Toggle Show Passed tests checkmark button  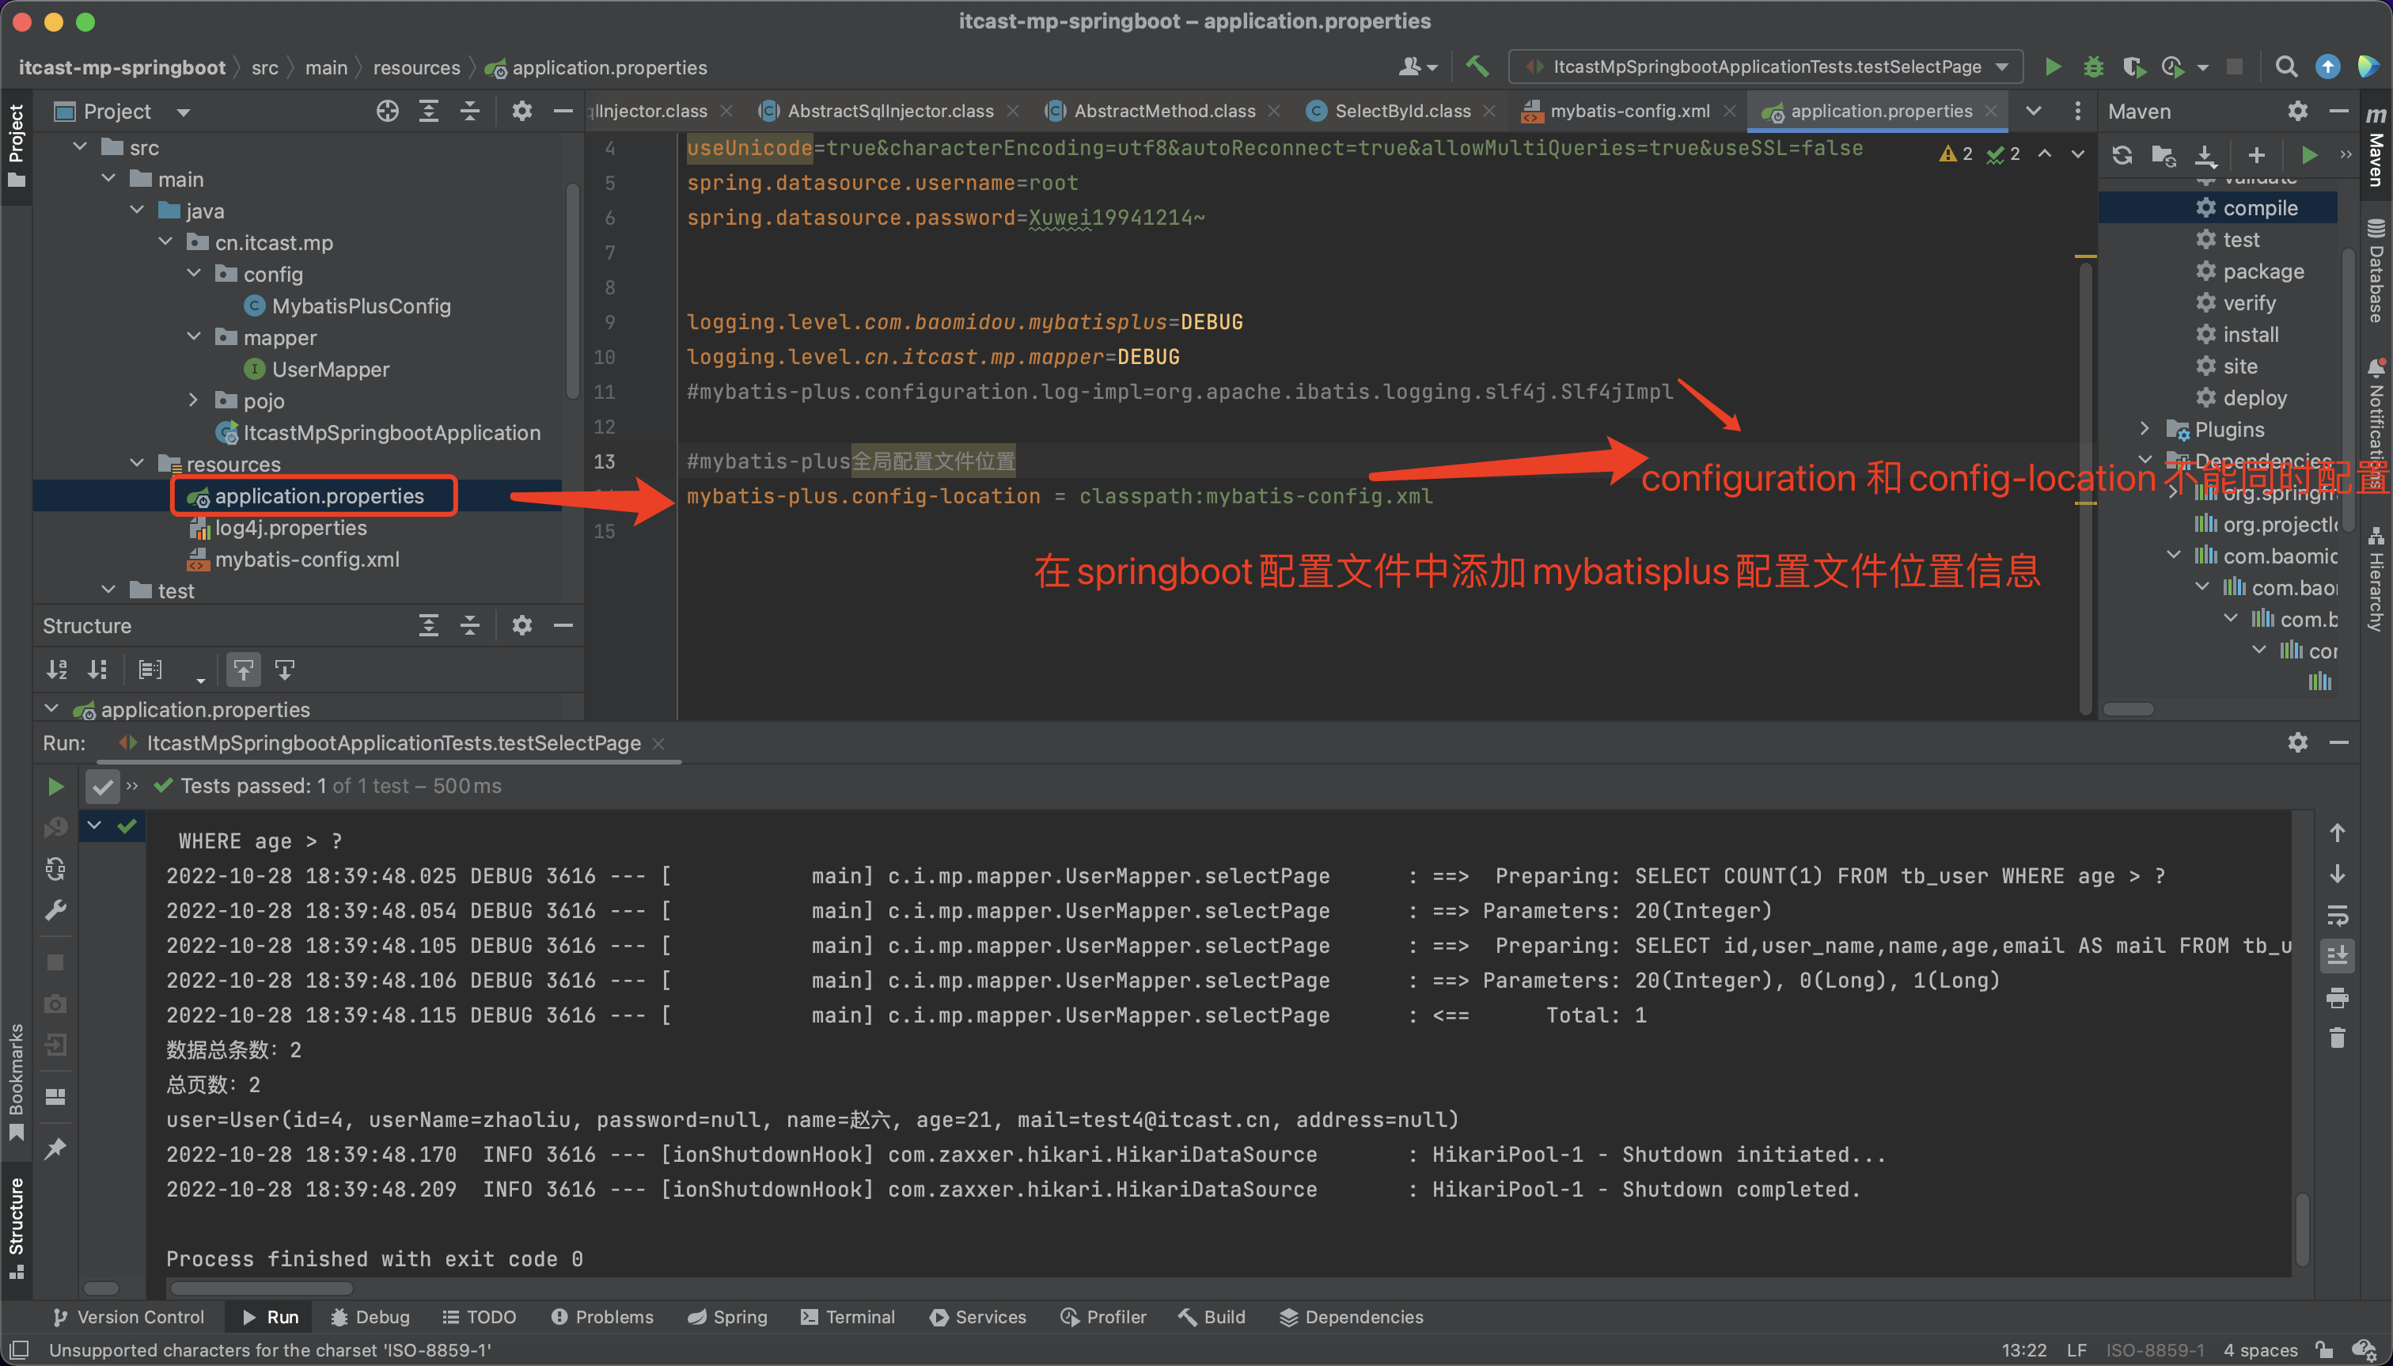click(102, 786)
